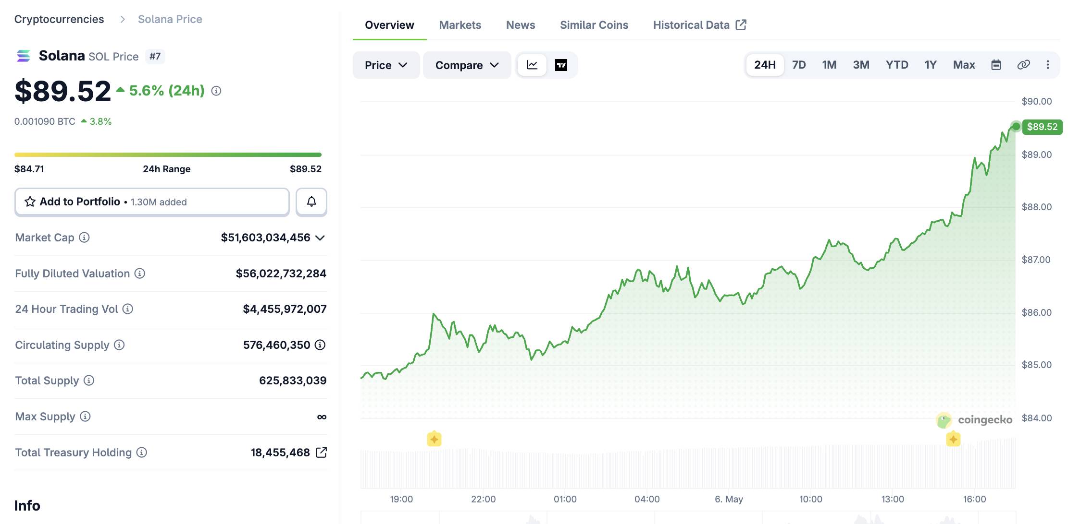
Task: Switch to TradingView chart icon
Action: point(561,65)
